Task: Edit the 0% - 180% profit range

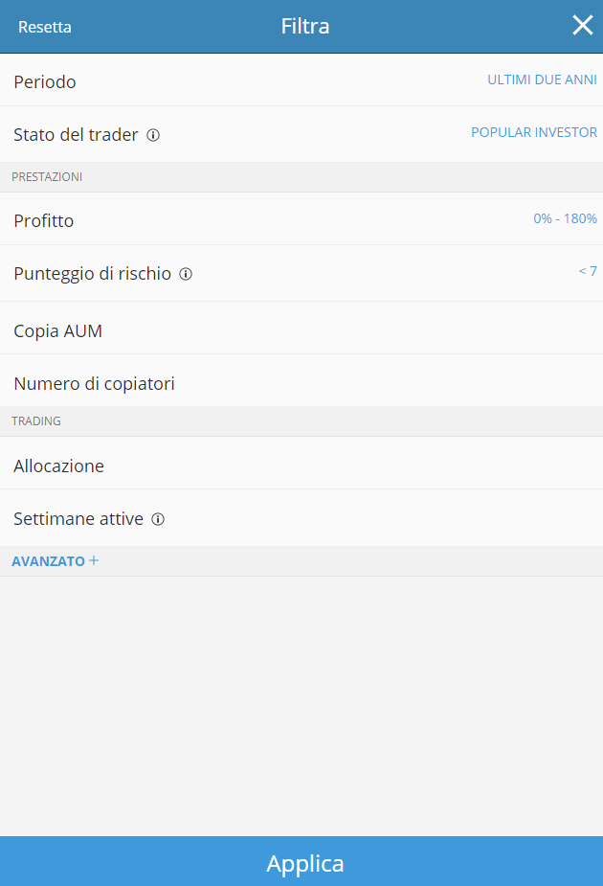Action: (x=565, y=218)
